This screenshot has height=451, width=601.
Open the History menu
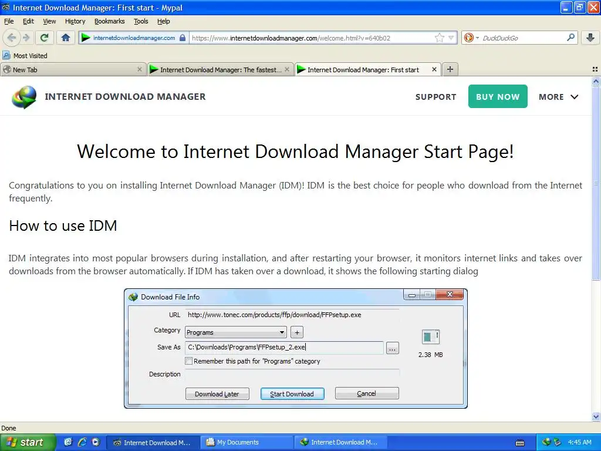pyautogui.click(x=75, y=21)
